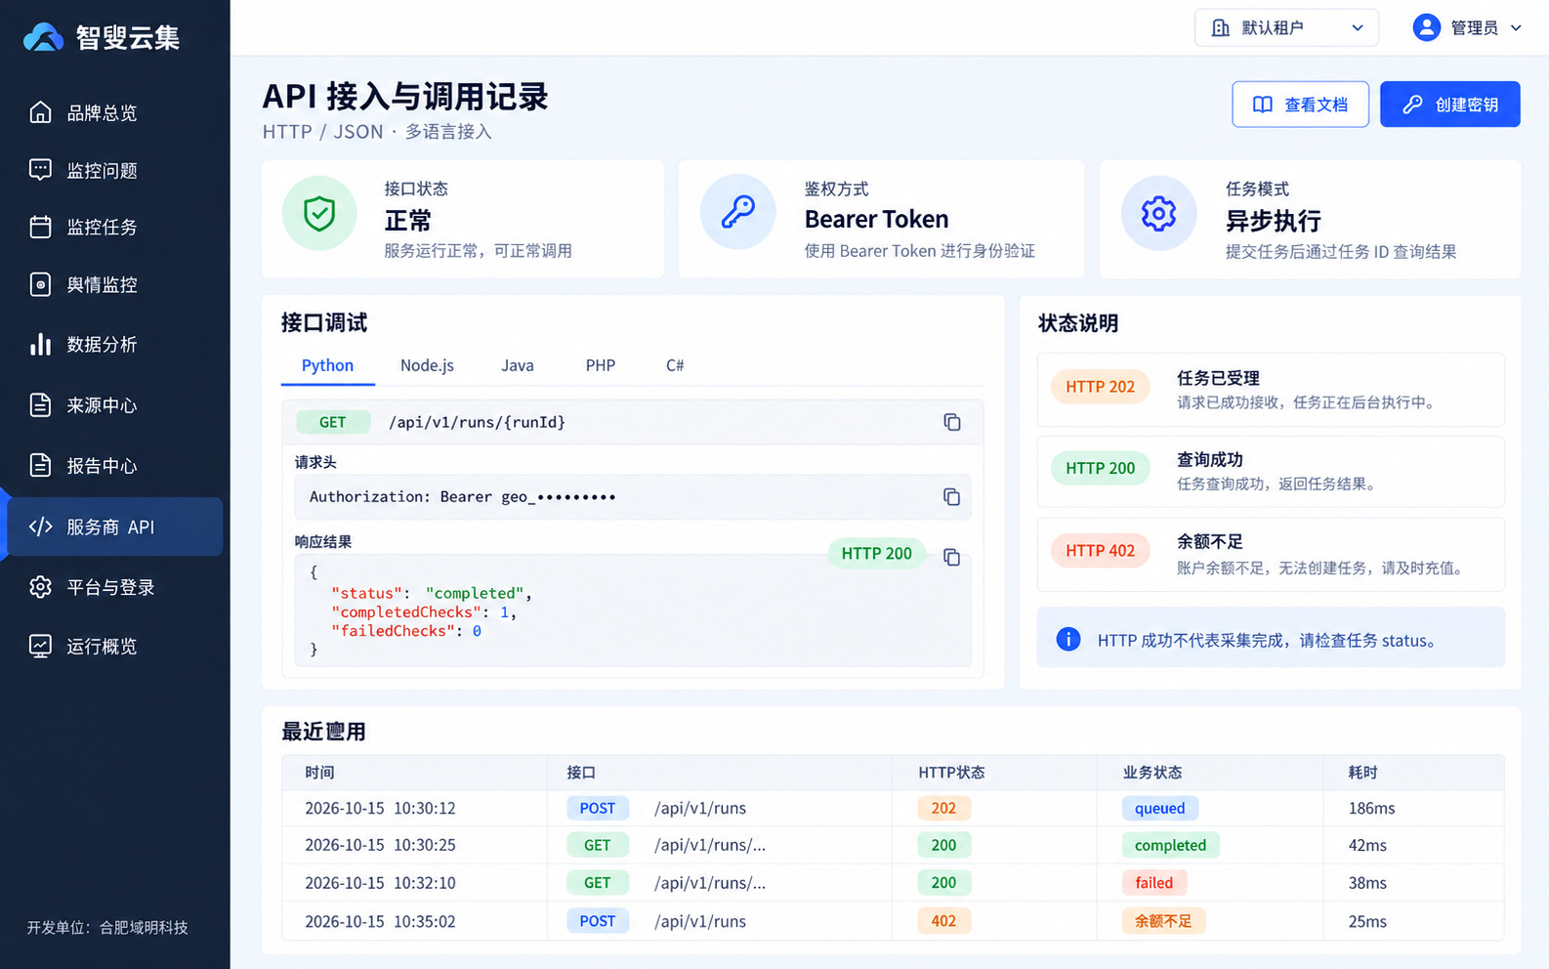Click the gear icon beside 异步执行
This screenshot has height=969, width=1549.
coord(1159,213)
